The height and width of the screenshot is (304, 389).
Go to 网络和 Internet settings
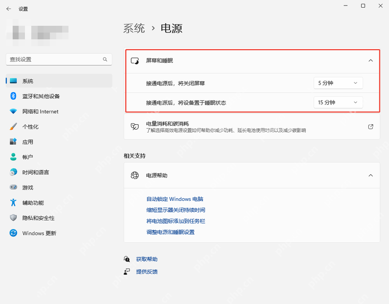[x=59, y=112]
